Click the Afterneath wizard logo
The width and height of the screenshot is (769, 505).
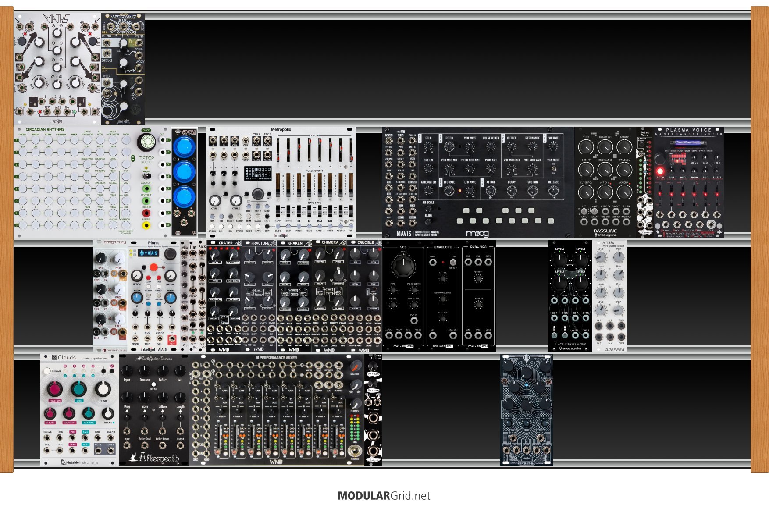click(x=134, y=458)
